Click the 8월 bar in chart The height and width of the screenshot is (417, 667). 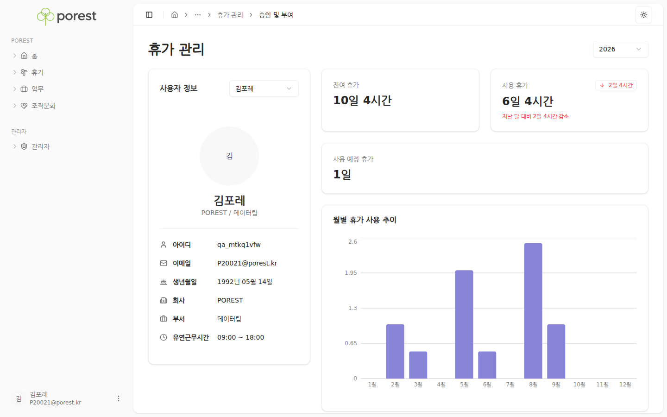tap(533, 311)
